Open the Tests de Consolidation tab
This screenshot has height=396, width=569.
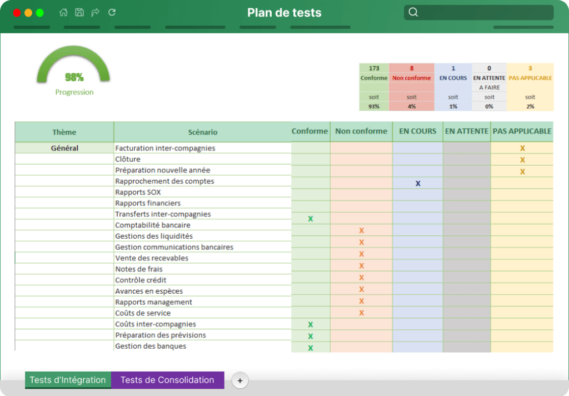[167, 380]
